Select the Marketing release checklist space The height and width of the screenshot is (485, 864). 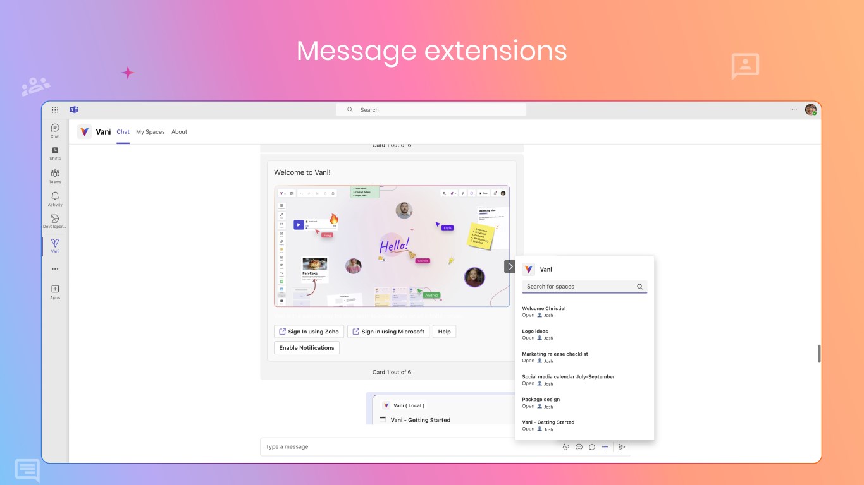coord(584,357)
